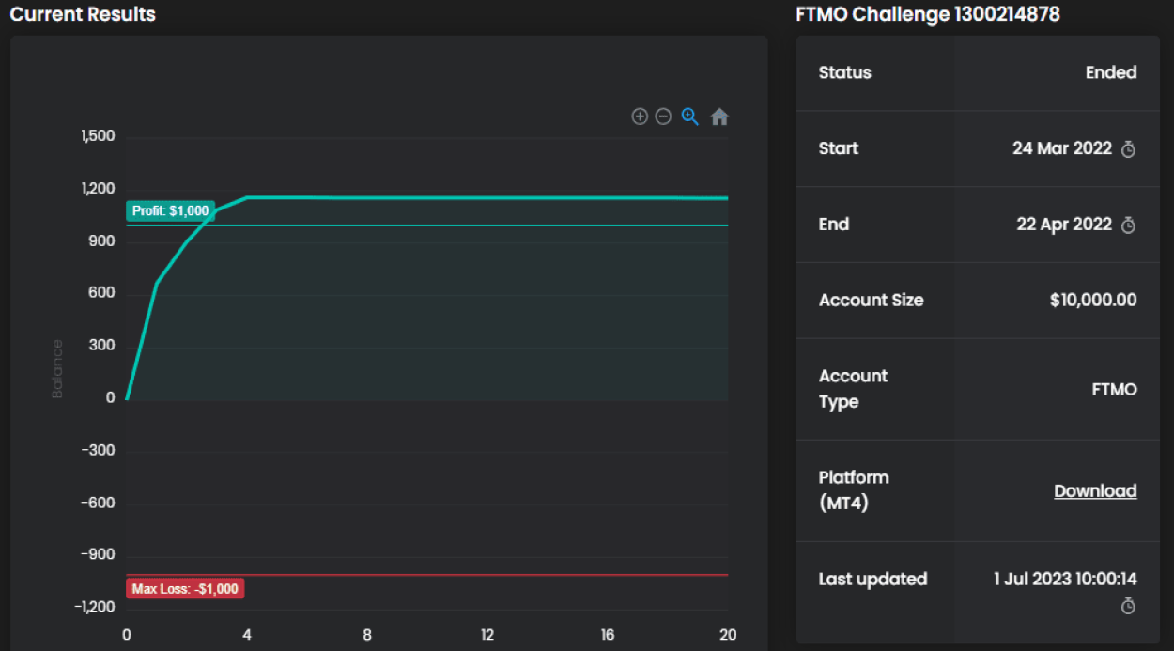This screenshot has width=1174, height=651.
Task: Click the red Max Loss label
Action: pos(185,589)
